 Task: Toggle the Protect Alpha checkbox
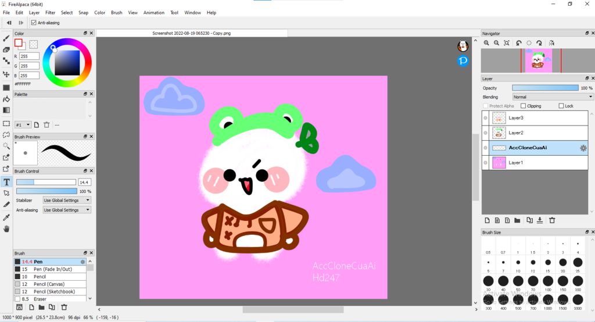pyautogui.click(x=486, y=106)
